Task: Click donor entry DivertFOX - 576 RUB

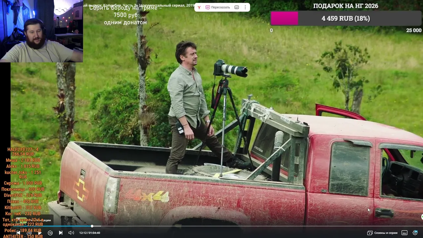Action: (23, 195)
